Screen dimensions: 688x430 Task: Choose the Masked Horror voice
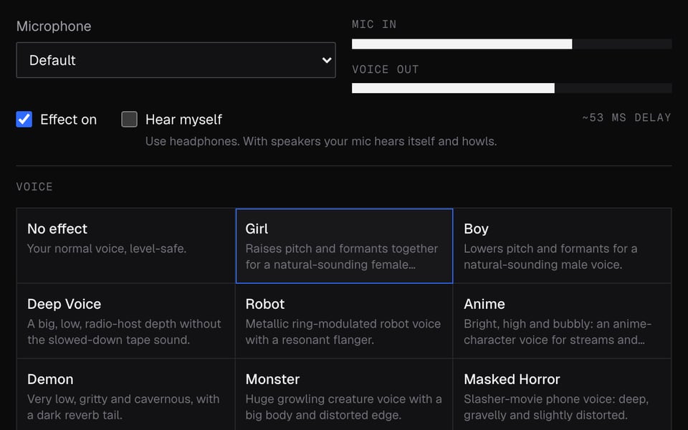pyautogui.click(x=562, y=395)
